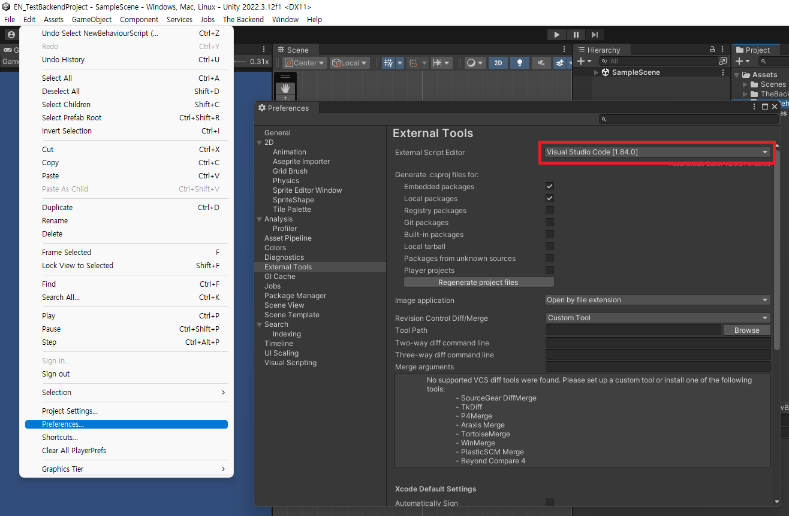789x516 pixels.
Task: Click the Pause button in the toolbar
Action: tap(576, 35)
